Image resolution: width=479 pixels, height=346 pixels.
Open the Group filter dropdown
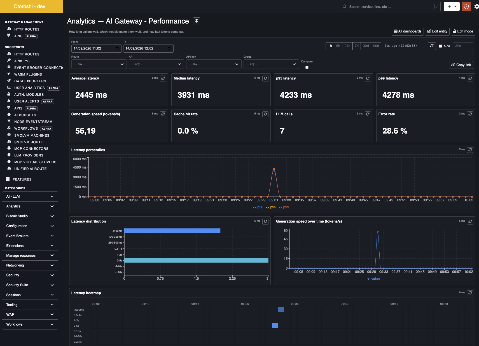[271, 64]
